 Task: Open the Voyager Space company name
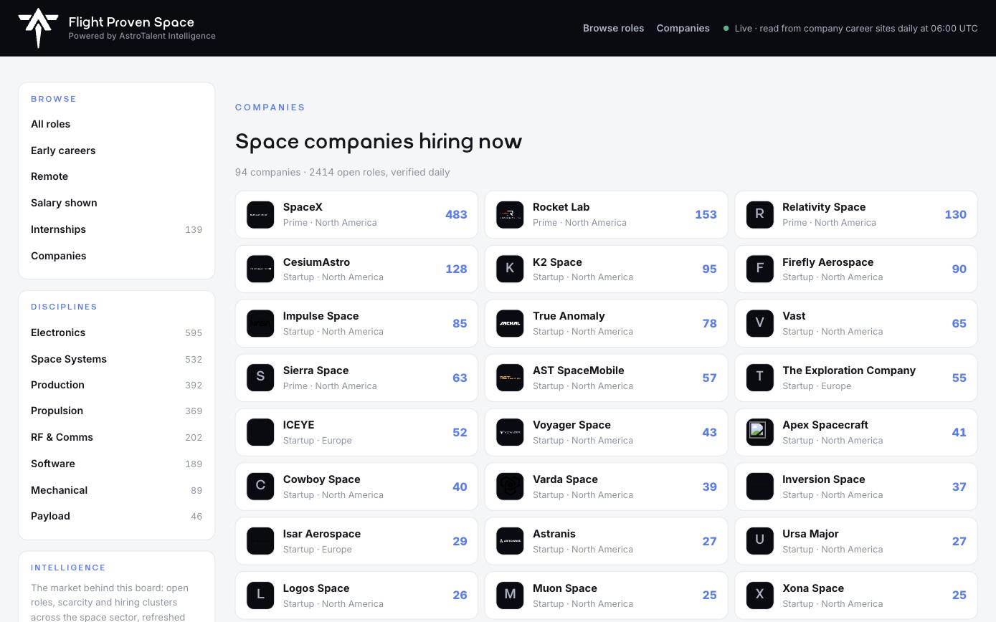[571, 425]
